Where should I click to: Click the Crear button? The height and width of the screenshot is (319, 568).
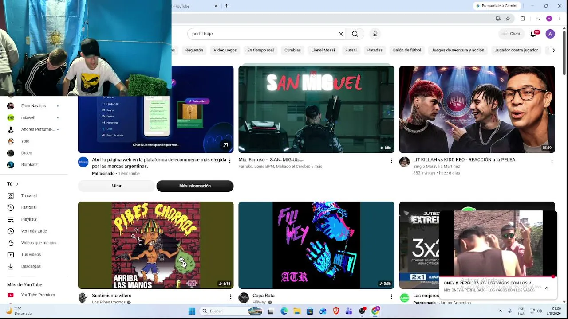coord(511,34)
